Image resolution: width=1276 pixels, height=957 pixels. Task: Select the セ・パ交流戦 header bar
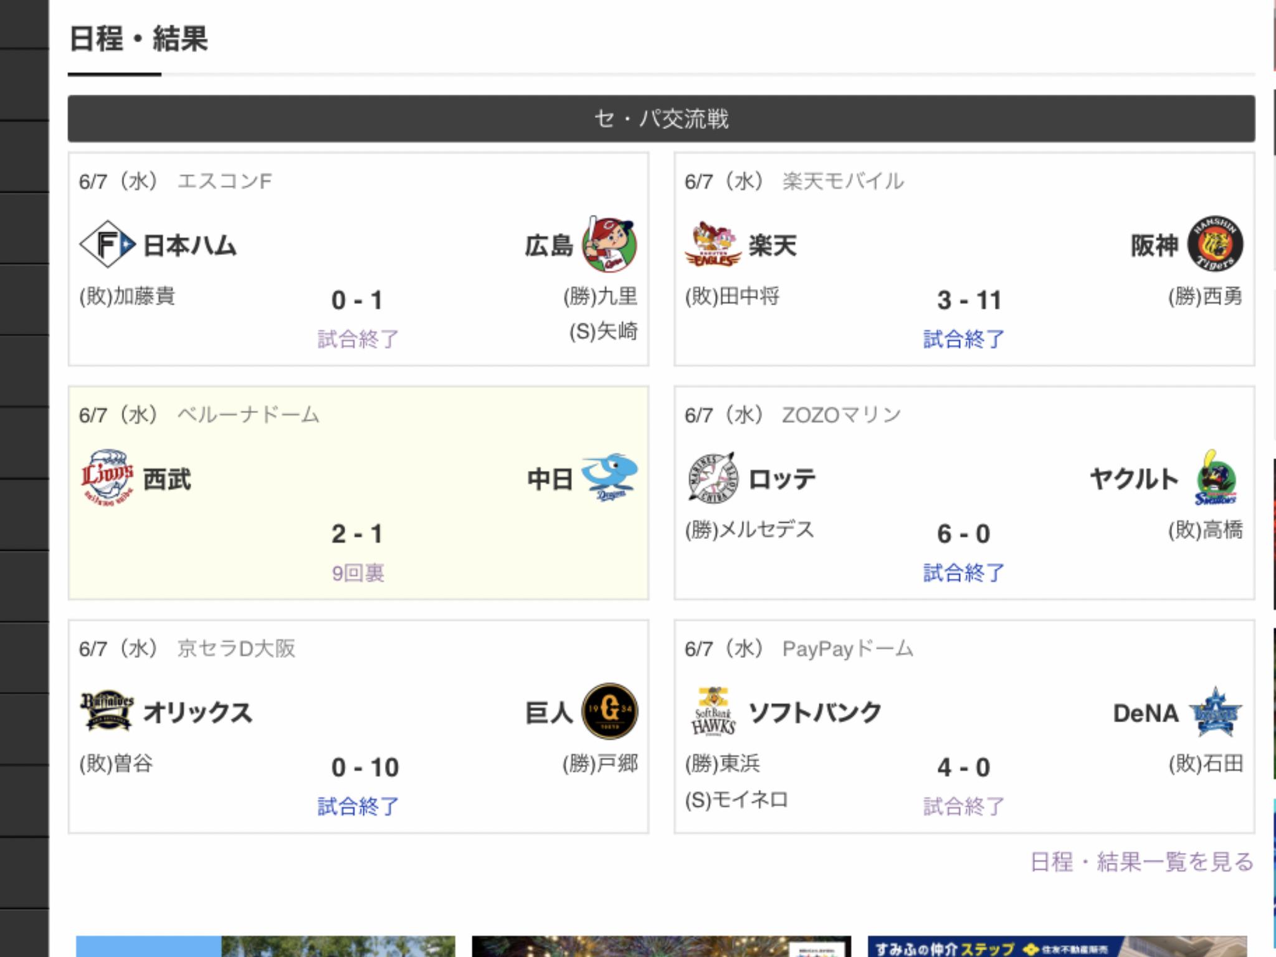[661, 118]
